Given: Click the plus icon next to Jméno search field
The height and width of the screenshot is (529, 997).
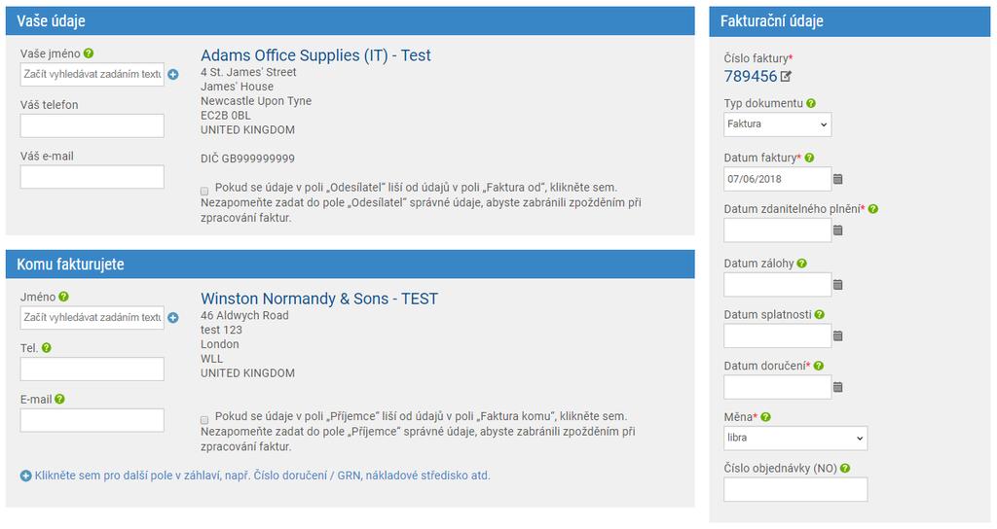Looking at the screenshot, I should click(x=173, y=318).
